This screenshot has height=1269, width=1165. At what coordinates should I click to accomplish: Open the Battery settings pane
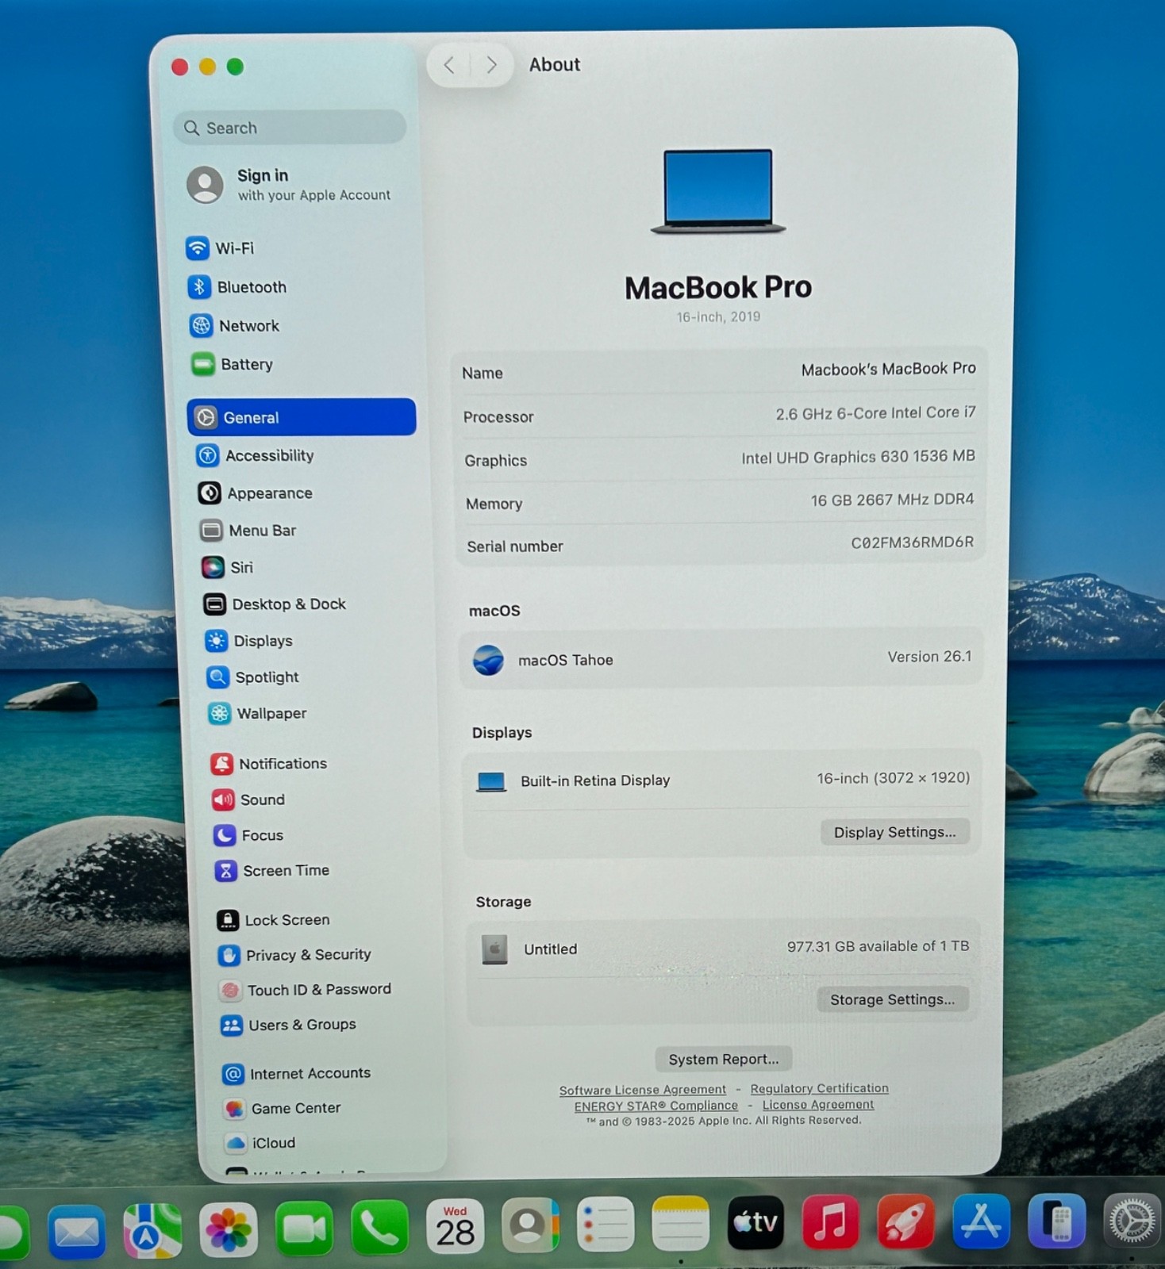[246, 365]
